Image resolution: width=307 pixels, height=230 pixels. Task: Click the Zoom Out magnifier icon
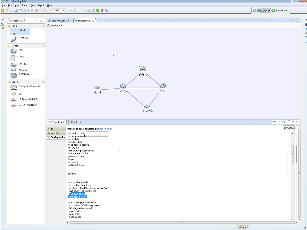[50, 10]
